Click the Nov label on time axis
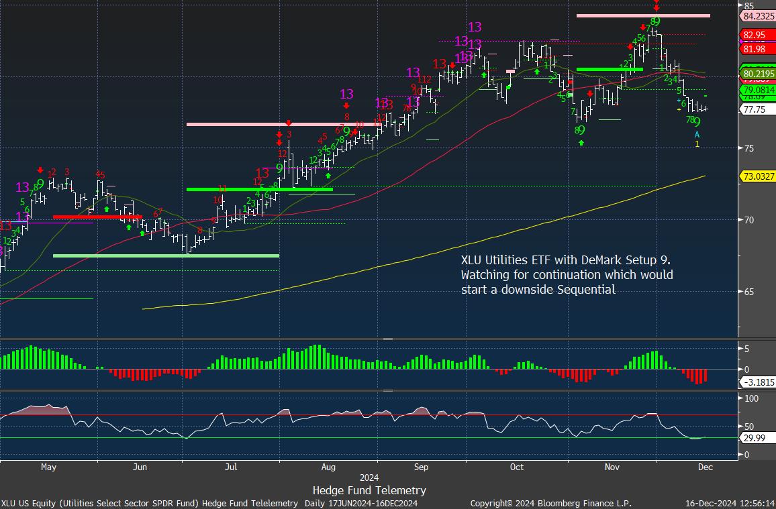 610,467
